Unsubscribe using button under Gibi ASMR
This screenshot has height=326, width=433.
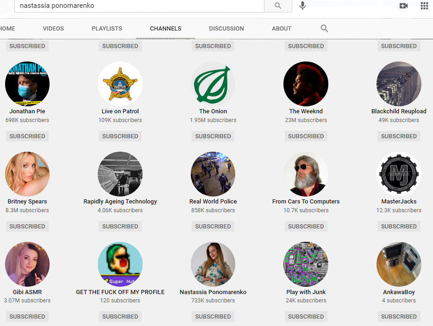click(x=27, y=317)
